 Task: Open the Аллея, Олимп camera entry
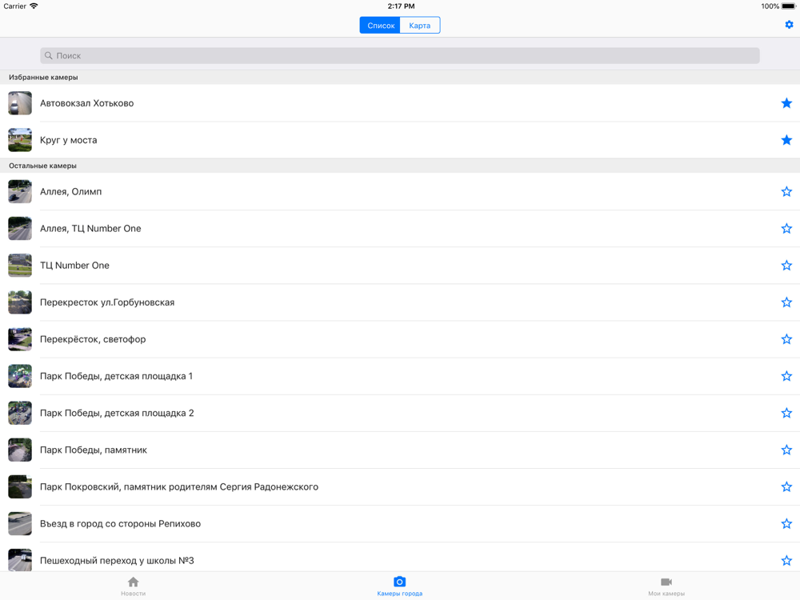coord(71,191)
